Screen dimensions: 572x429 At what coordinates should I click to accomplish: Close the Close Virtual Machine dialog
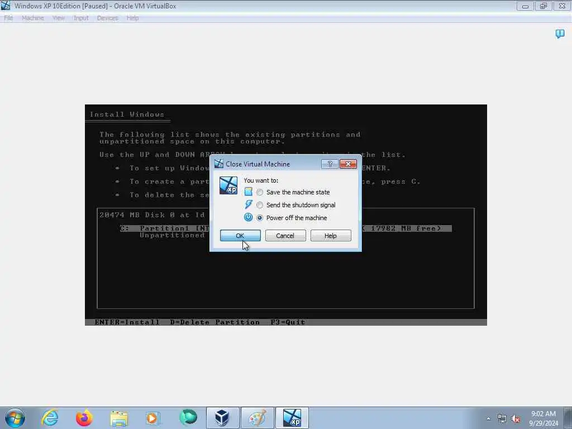pos(348,164)
